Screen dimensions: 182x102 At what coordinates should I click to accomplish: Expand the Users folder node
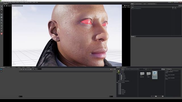click(x=120, y=80)
